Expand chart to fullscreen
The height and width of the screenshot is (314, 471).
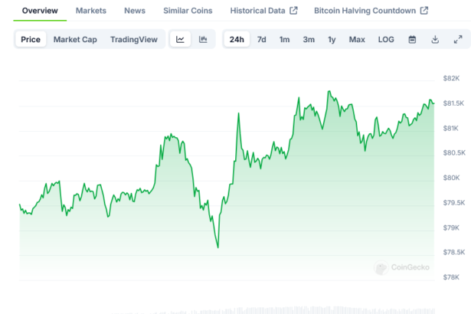pos(458,39)
